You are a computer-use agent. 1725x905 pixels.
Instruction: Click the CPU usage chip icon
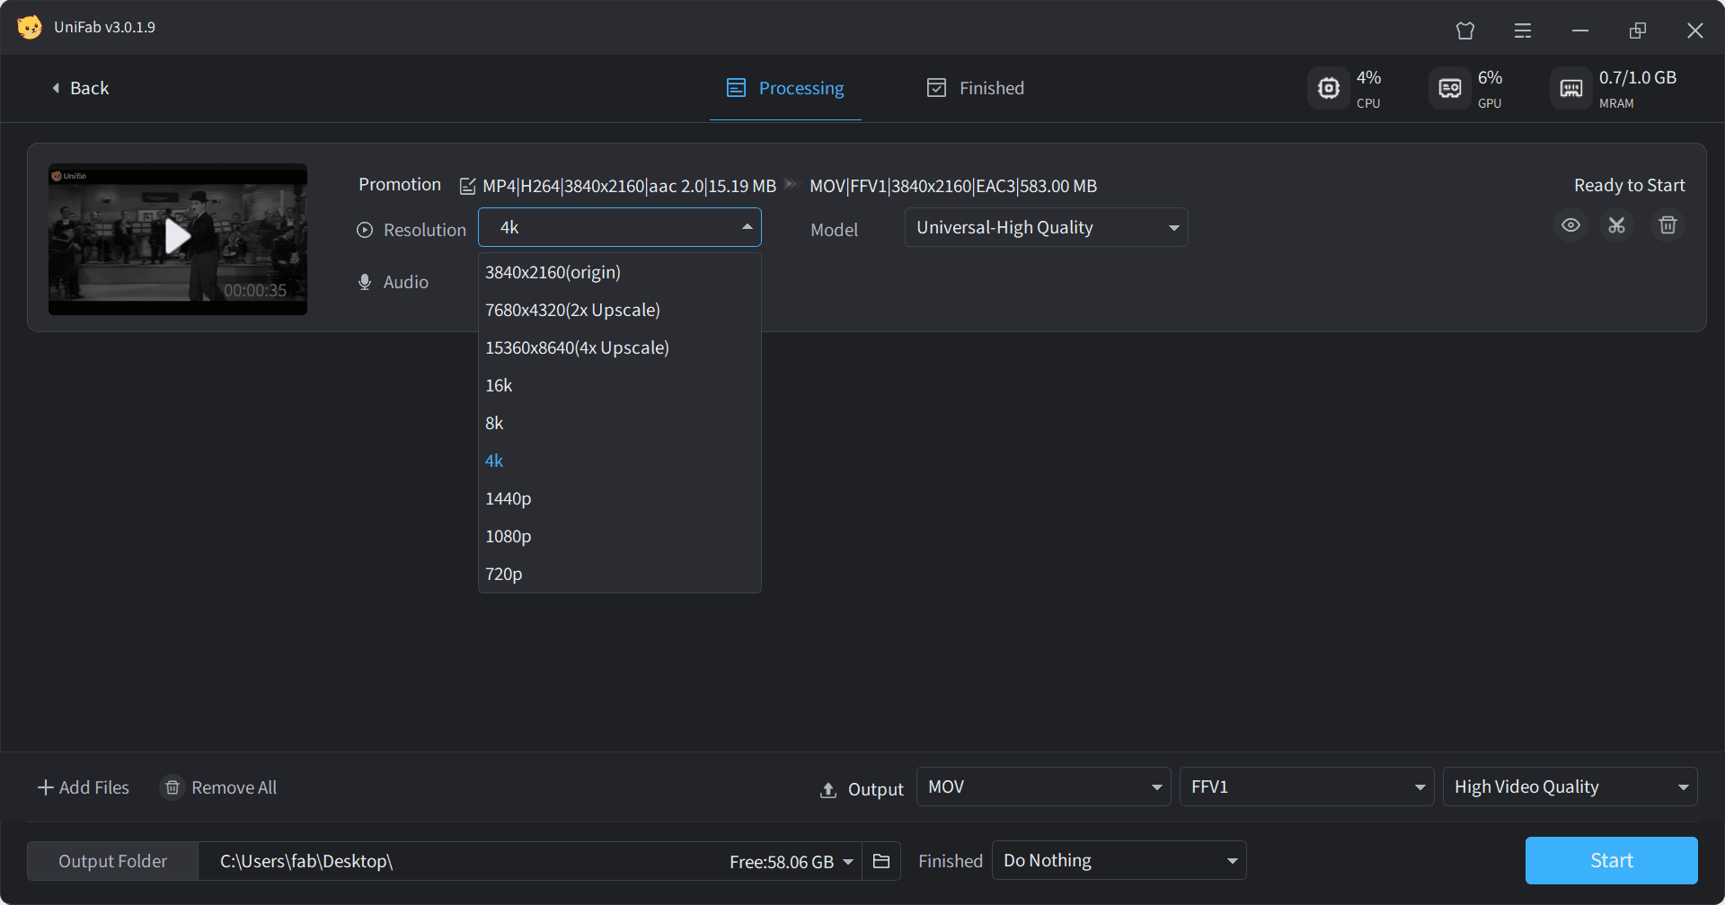pos(1328,88)
